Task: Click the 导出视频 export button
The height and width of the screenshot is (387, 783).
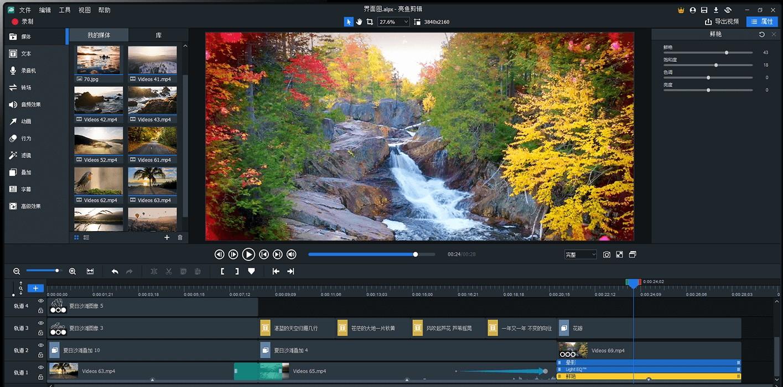Action: click(722, 22)
